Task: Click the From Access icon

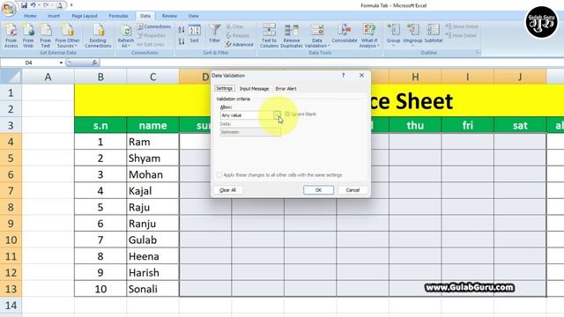Action: tap(11, 35)
